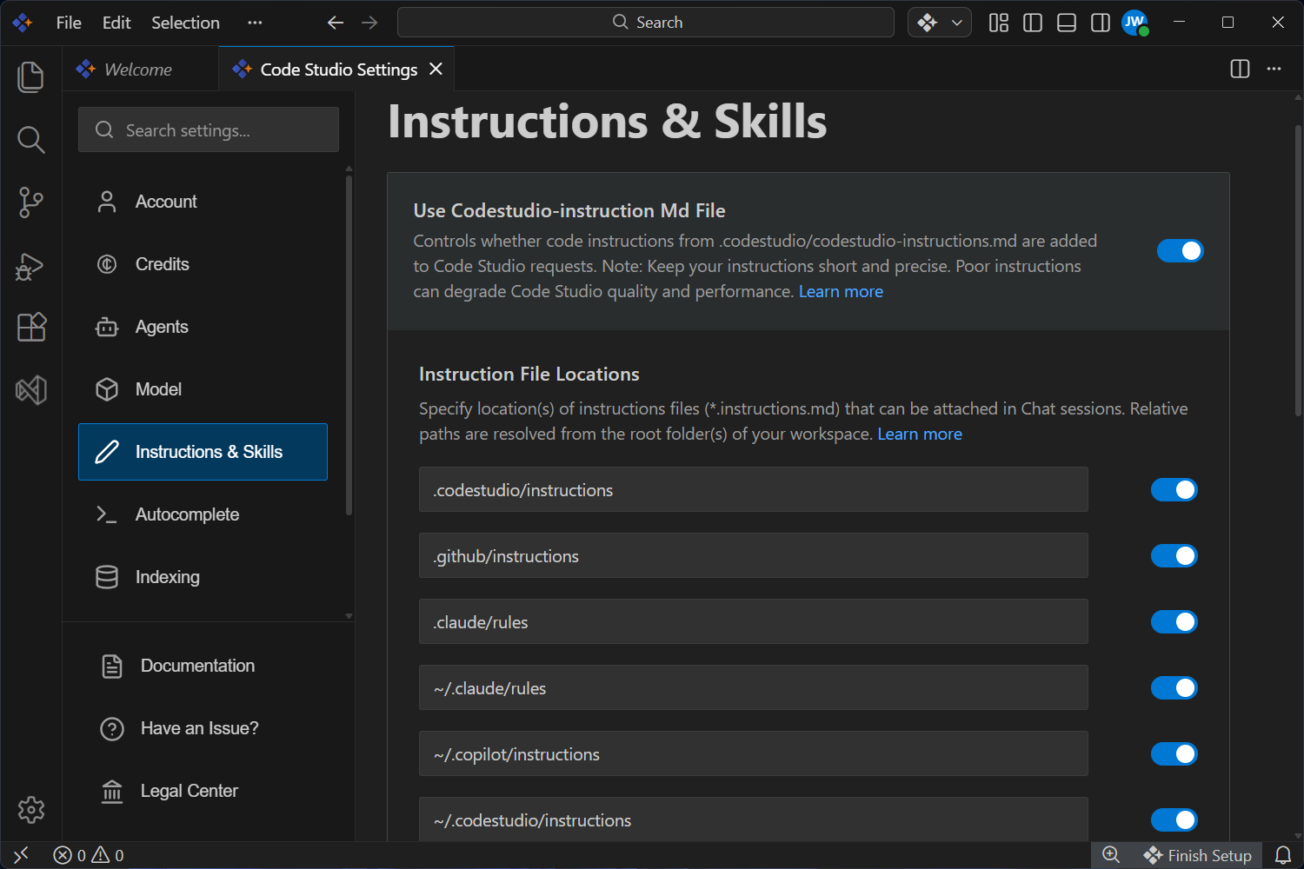Toggle primary side bar visibility

click(x=1033, y=23)
